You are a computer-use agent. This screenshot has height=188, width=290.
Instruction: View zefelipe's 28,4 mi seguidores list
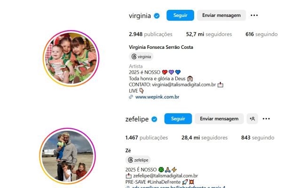[204, 138]
